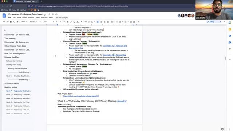The height and width of the screenshot is (131, 233).
Task: Open Kubernetes 1.24 Release Blog link
Action: (x=114, y=55)
